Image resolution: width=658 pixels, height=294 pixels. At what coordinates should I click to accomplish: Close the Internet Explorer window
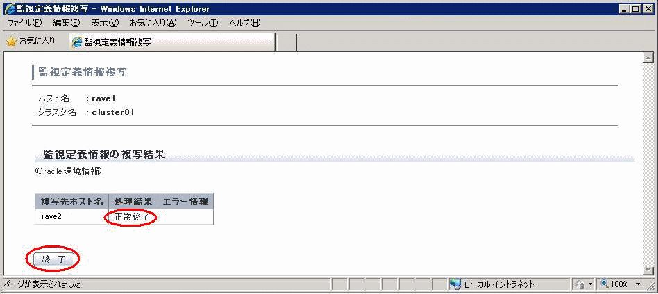(x=648, y=9)
